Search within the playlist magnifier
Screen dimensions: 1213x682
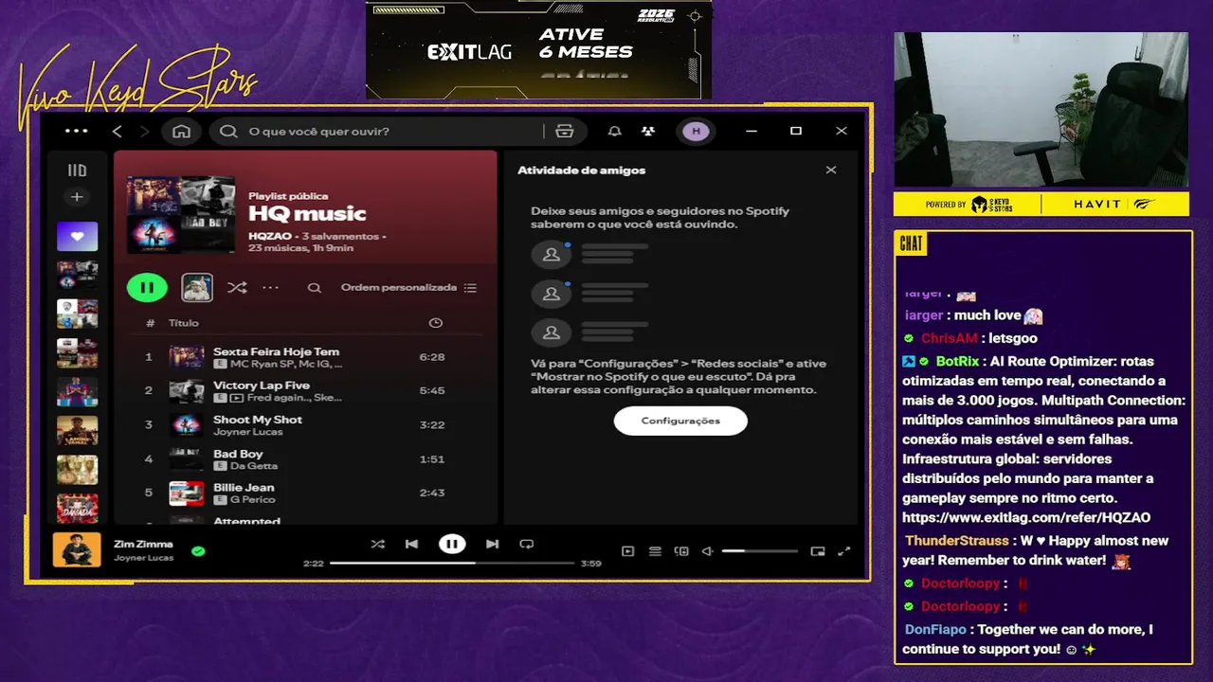315,288
